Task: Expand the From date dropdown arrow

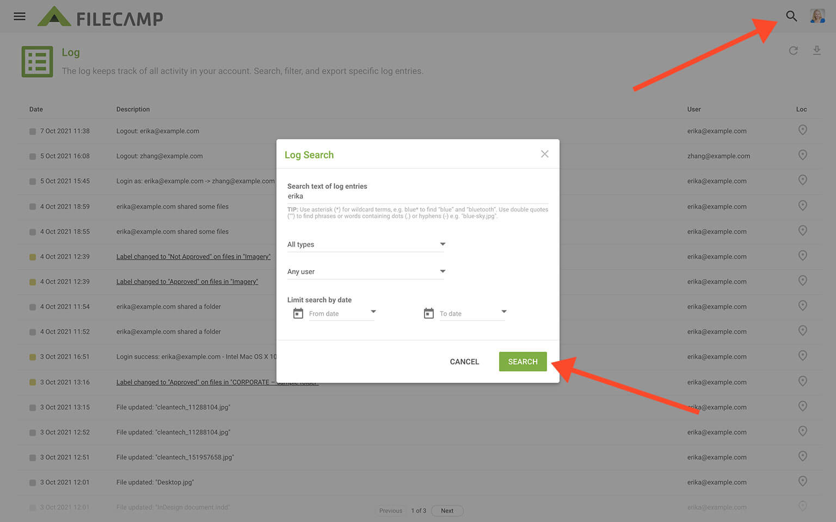Action: click(373, 312)
